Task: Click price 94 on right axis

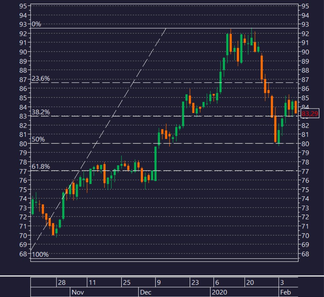Action: pyautogui.click(x=305, y=15)
